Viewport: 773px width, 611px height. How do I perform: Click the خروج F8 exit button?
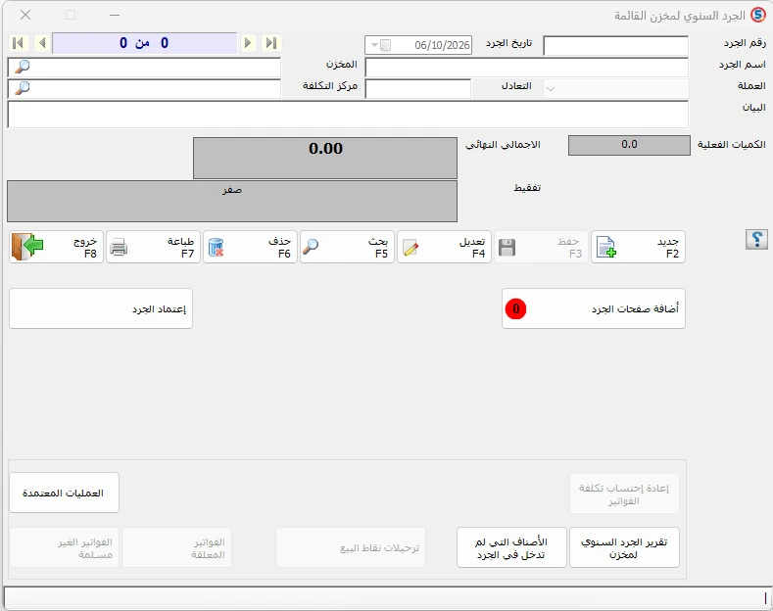click(56, 247)
